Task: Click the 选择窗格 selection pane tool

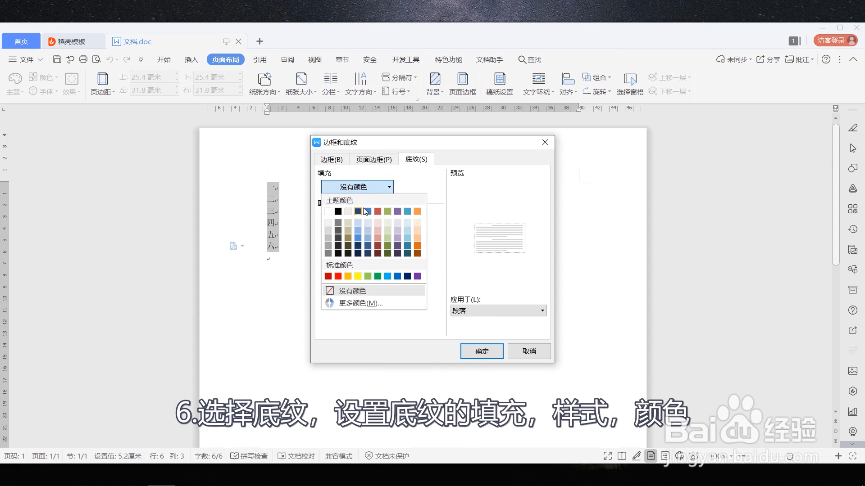Action: click(x=630, y=84)
